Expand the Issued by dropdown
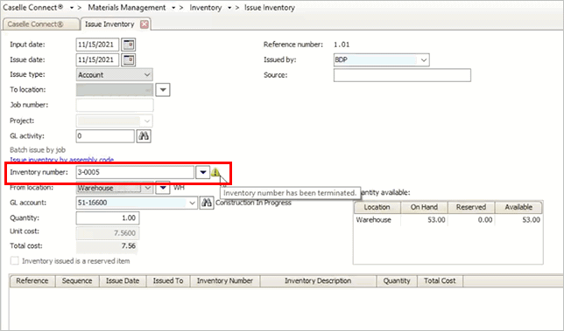Image resolution: width=564 pixels, height=331 pixels. 424,60
